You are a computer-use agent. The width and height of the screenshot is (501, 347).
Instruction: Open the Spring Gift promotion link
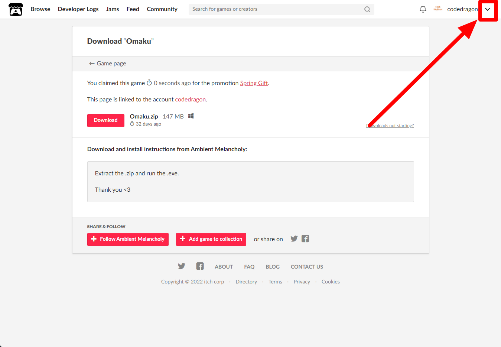(x=254, y=83)
